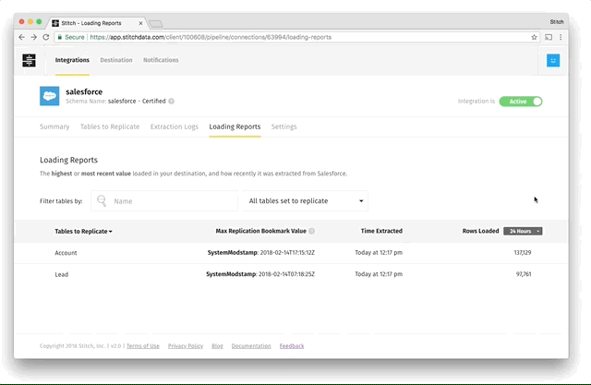Bookmark page with the star icon
The width and height of the screenshot is (591, 385).
[x=534, y=37]
